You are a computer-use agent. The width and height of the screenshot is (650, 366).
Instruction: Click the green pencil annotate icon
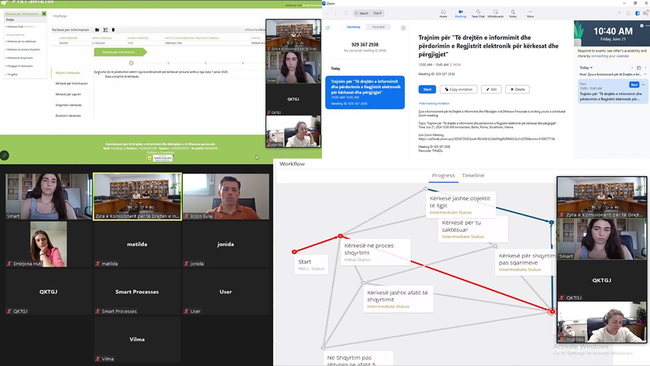[x=4, y=155]
